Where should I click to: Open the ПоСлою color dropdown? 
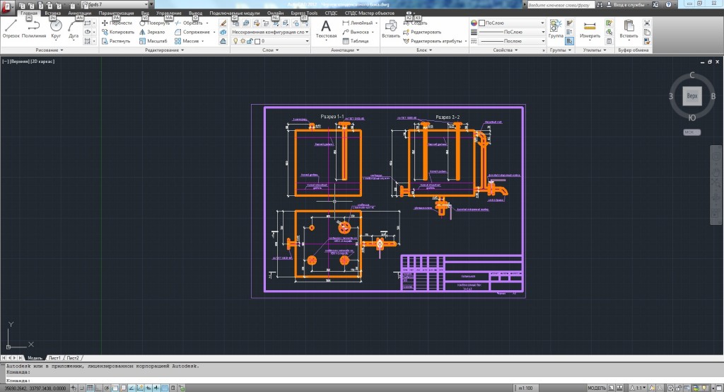point(512,23)
